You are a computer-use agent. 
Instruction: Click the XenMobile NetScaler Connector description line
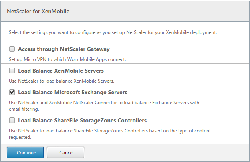coord(104,103)
